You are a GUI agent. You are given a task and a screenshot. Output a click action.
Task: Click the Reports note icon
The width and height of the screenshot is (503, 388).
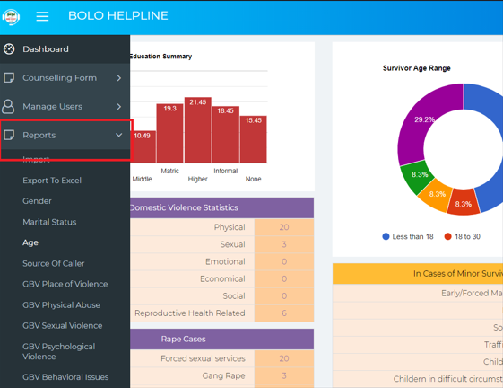pyautogui.click(x=9, y=135)
